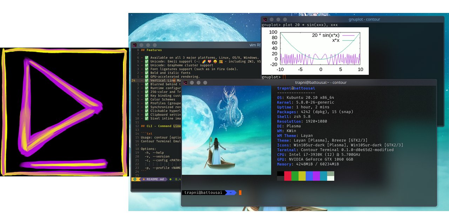Click the large Contour logo artwork
Viewport: 449px width, 224px height.
[64, 112]
